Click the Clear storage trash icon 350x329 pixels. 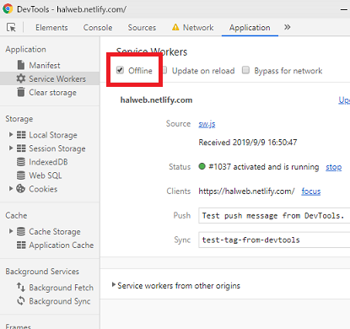click(x=21, y=92)
